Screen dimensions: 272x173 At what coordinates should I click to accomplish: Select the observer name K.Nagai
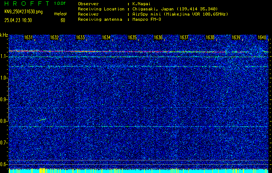(x=141, y=4)
